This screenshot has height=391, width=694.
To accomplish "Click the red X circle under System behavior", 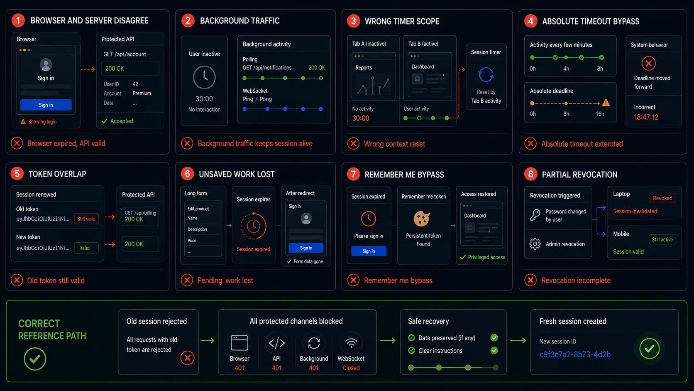I will tap(648, 64).
